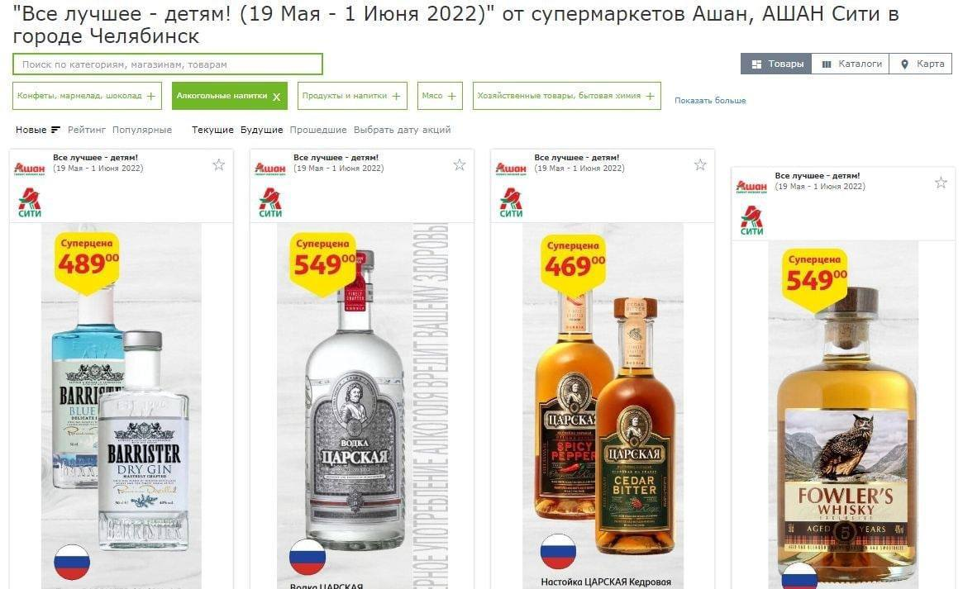Star the Царская vodka offer as favorite

point(460,164)
